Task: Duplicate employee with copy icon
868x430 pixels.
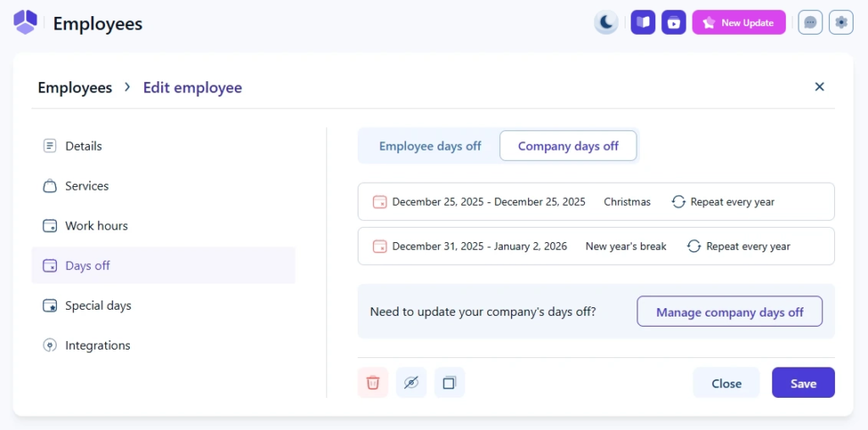Action: (x=449, y=383)
